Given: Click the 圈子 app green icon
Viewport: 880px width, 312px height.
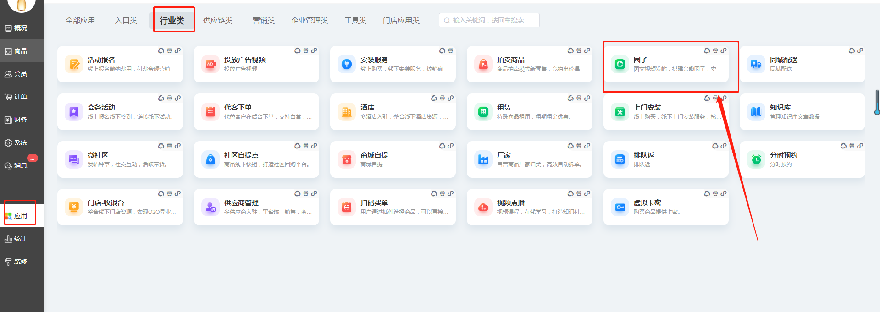Looking at the screenshot, I should coord(620,64).
